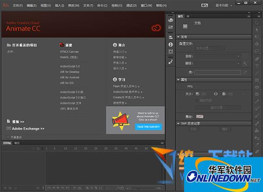This screenshot has width=263, height=192.
Task: Adjust the timeline zoom slider handle
Action: 138,189
